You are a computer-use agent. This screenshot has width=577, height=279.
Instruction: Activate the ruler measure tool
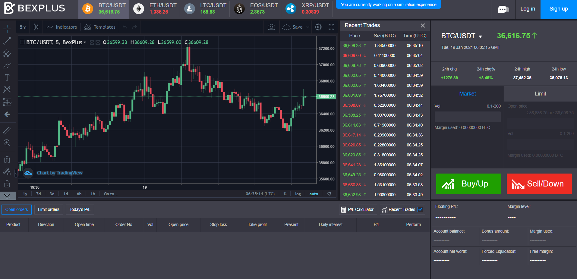tap(7, 130)
